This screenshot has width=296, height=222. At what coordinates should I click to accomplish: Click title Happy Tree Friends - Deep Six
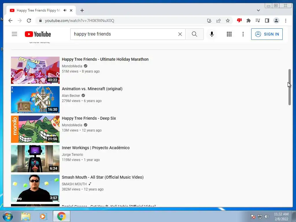[x=89, y=118]
